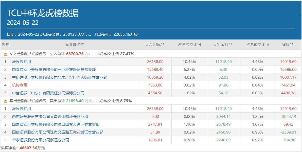302x152 pixels.
Task: Click buy amount 10059.20 cell
Action: click(155, 77)
